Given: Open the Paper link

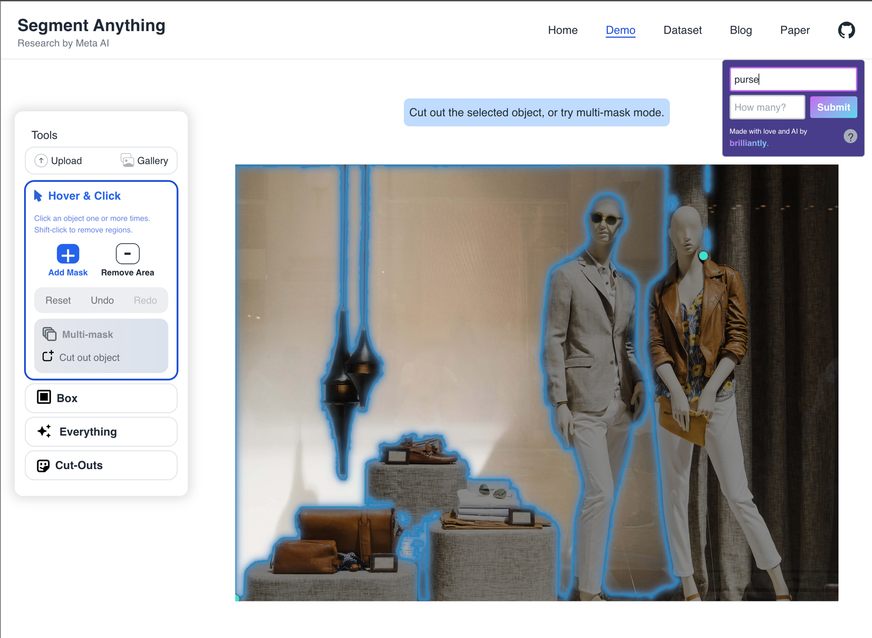Looking at the screenshot, I should pyautogui.click(x=795, y=30).
